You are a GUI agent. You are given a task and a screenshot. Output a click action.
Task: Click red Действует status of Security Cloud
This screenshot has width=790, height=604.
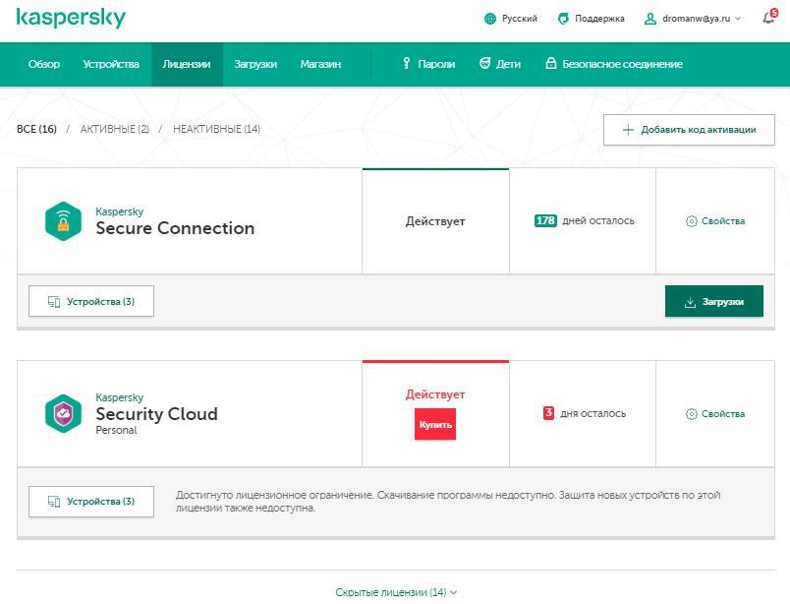[x=435, y=394]
